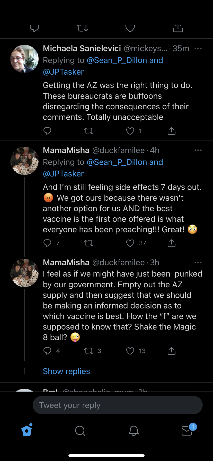Viewport: 213px width, 461px height.
Task: Reply to Michaela Sanielevici's tweet
Action: (47, 131)
